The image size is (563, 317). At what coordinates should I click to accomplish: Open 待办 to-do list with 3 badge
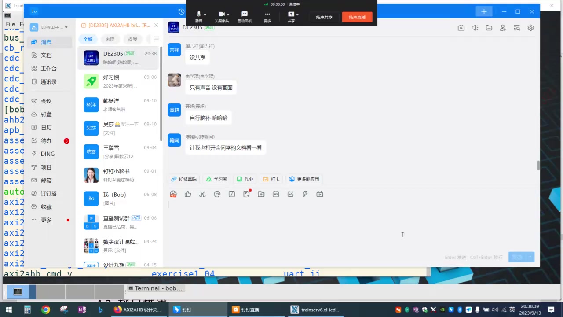click(50, 141)
